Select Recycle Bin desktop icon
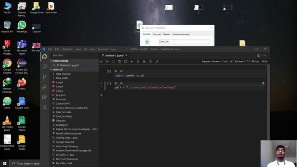The height and width of the screenshot is (167, 297). pos(7,27)
